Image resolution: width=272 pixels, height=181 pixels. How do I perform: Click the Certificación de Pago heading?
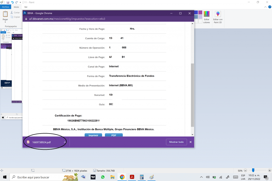pyautogui.click(x=68, y=116)
